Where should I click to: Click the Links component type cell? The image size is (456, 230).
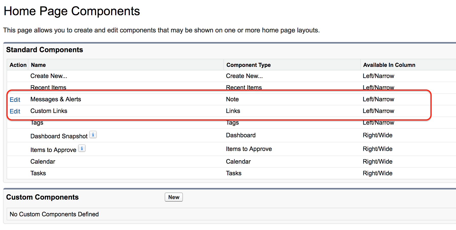tap(233, 111)
